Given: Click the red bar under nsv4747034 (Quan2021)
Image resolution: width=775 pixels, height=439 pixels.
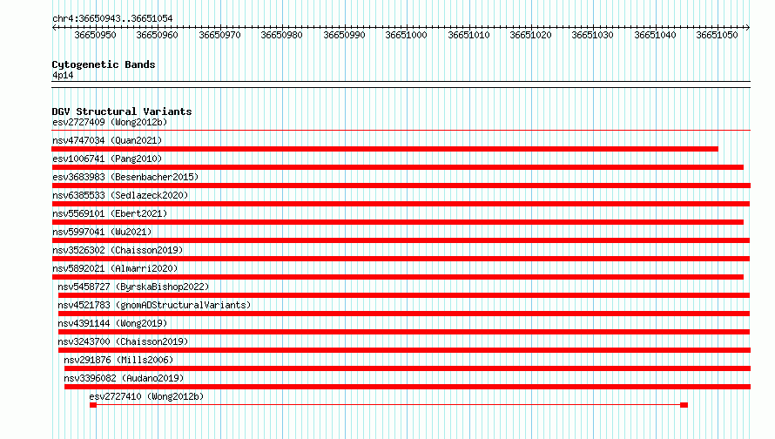Looking at the screenshot, I should pyautogui.click(x=385, y=149).
